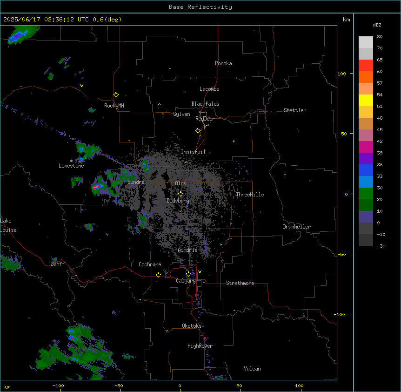Click the Base_Reflectivity title

point(200,7)
